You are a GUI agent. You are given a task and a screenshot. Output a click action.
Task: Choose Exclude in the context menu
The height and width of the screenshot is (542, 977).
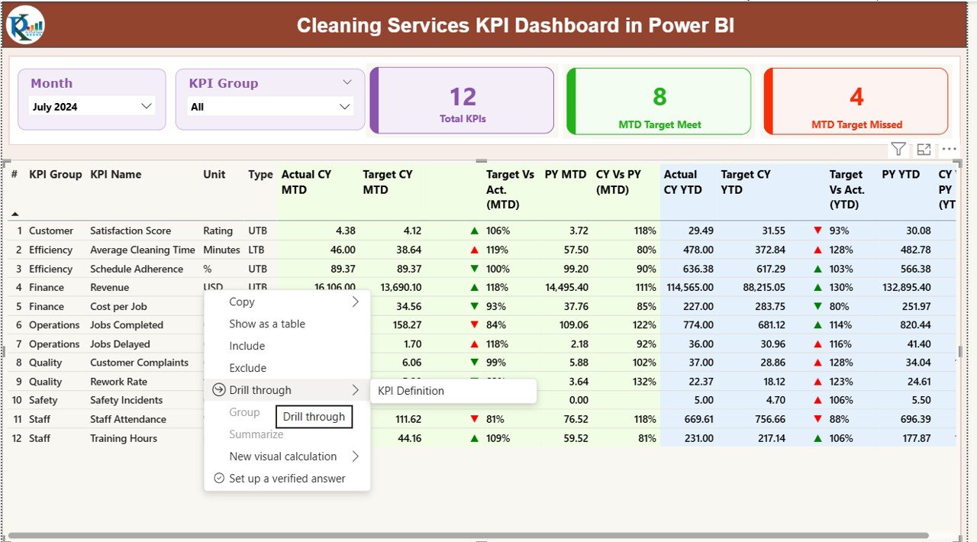[248, 368]
